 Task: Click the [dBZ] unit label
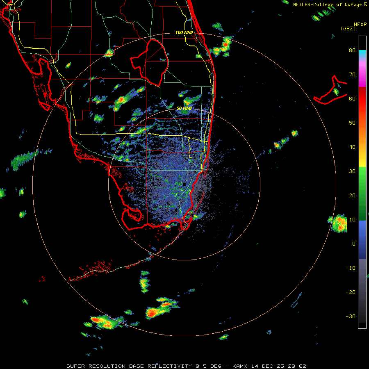348,28
